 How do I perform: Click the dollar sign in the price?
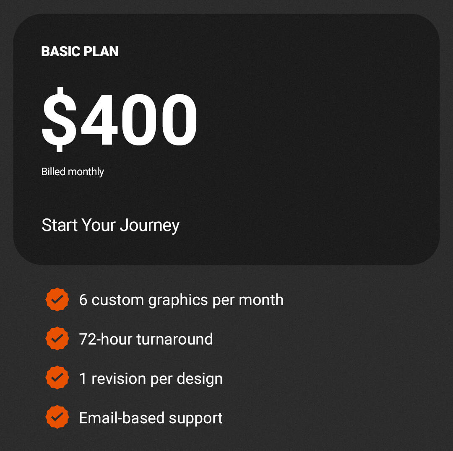point(59,119)
